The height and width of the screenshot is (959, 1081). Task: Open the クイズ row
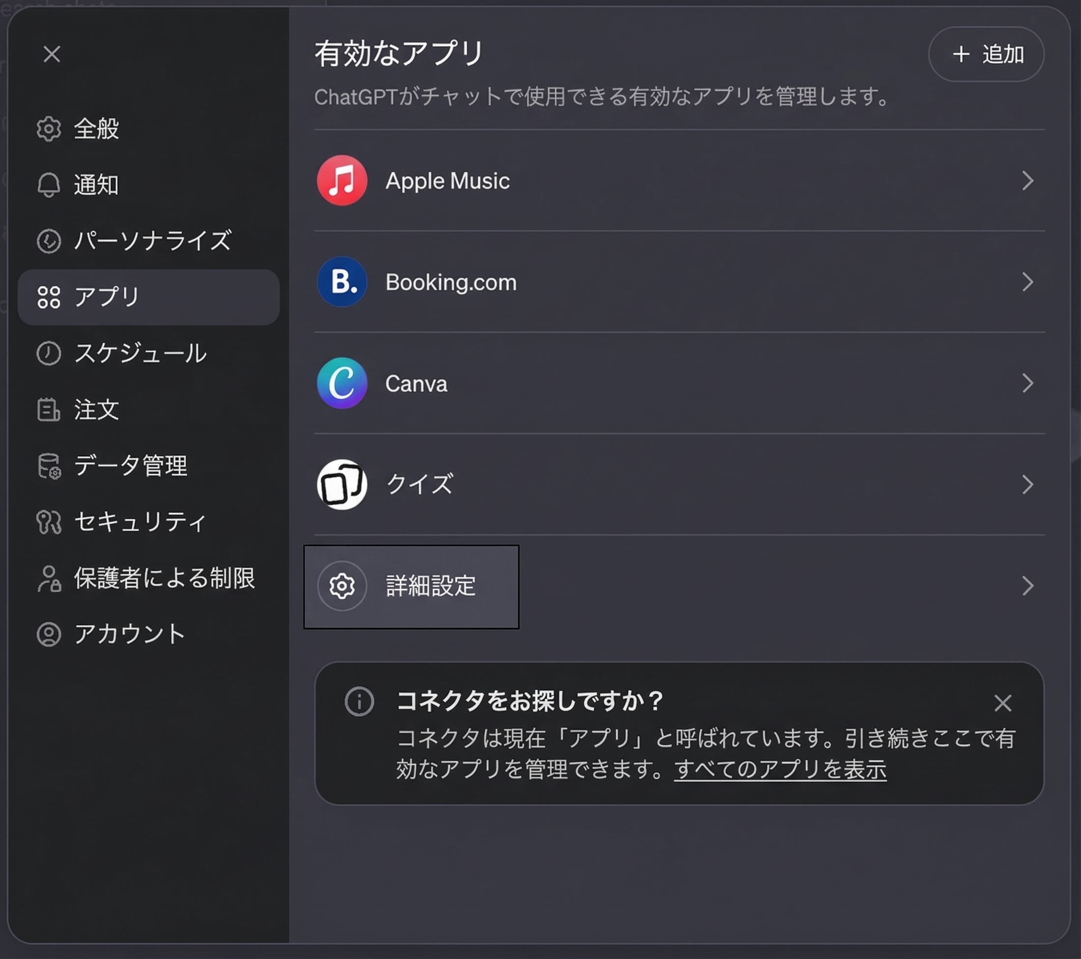[679, 484]
